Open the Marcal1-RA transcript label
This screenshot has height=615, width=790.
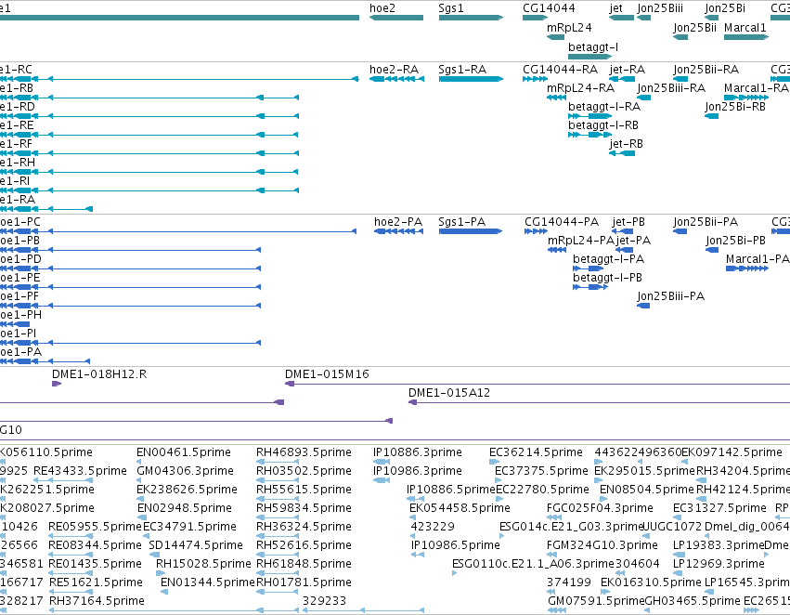[x=757, y=88]
